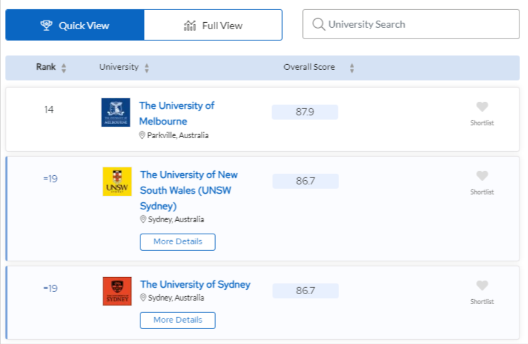Click the magnifier icon in University Search
The height and width of the screenshot is (344, 528).
coord(319,24)
